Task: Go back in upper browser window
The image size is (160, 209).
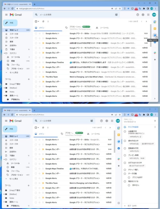Action: 5,9
